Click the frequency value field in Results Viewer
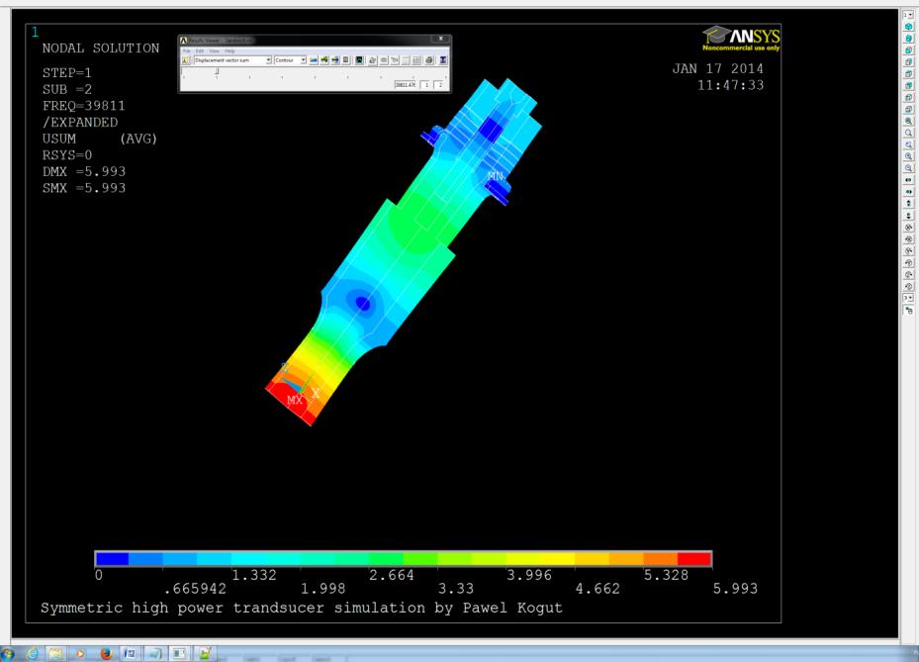The width and height of the screenshot is (919, 662). pyautogui.click(x=405, y=85)
